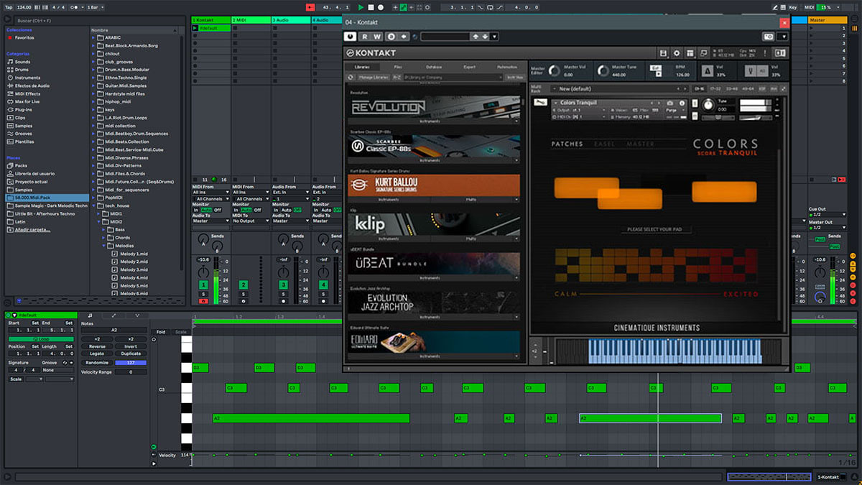Open track 1 MIDI From All Ins dropdown
The width and height of the screenshot is (862, 485).
coord(210,193)
